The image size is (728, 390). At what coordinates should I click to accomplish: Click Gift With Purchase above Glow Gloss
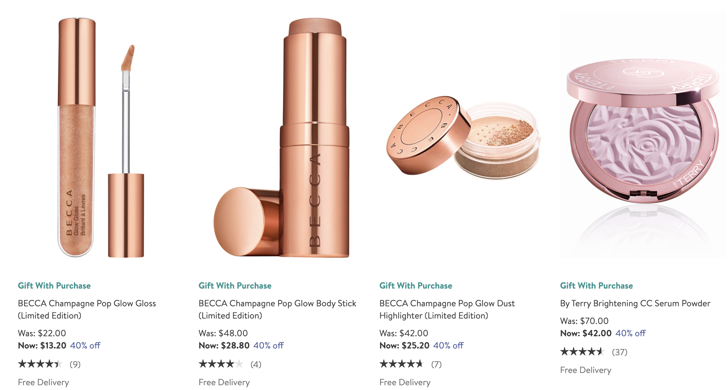click(x=54, y=286)
